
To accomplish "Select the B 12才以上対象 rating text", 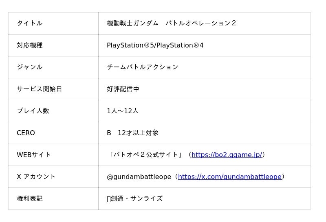I will pos(132,133).
